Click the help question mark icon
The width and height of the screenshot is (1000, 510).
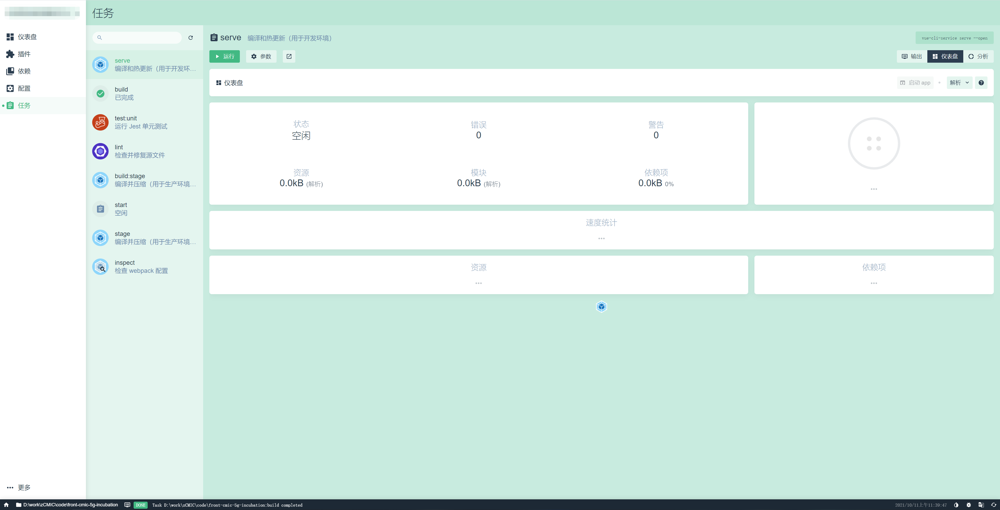981,82
